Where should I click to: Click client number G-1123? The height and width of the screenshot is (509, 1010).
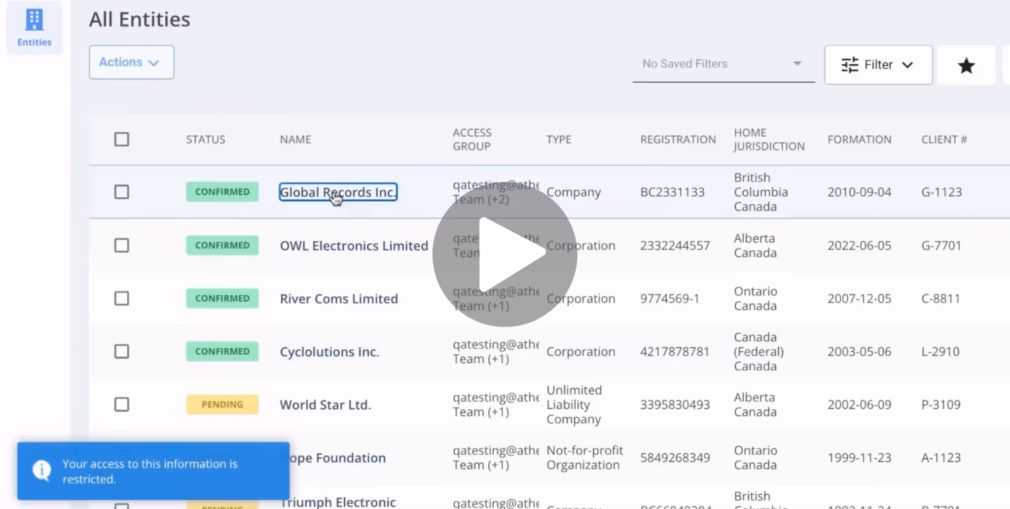coord(941,192)
